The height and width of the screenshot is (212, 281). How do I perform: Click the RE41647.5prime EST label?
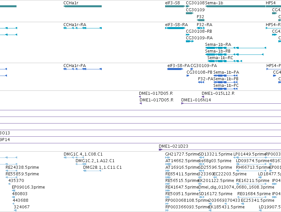point(182,187)
